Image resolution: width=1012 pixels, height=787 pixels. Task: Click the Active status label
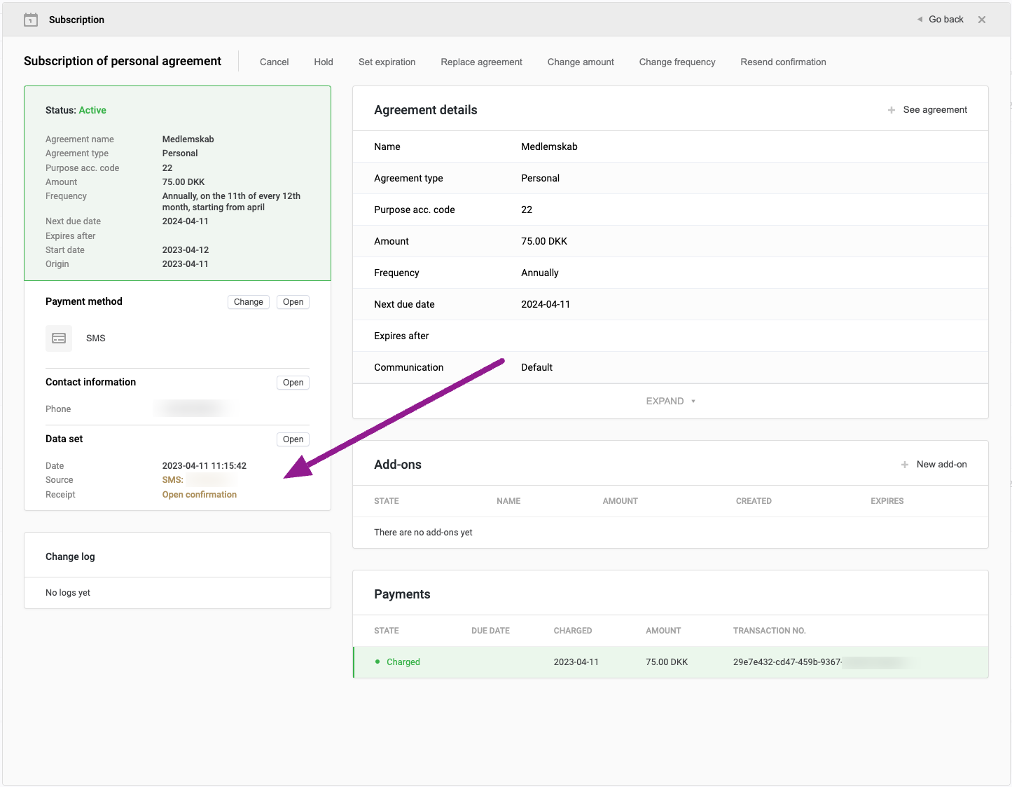point(92,110)
